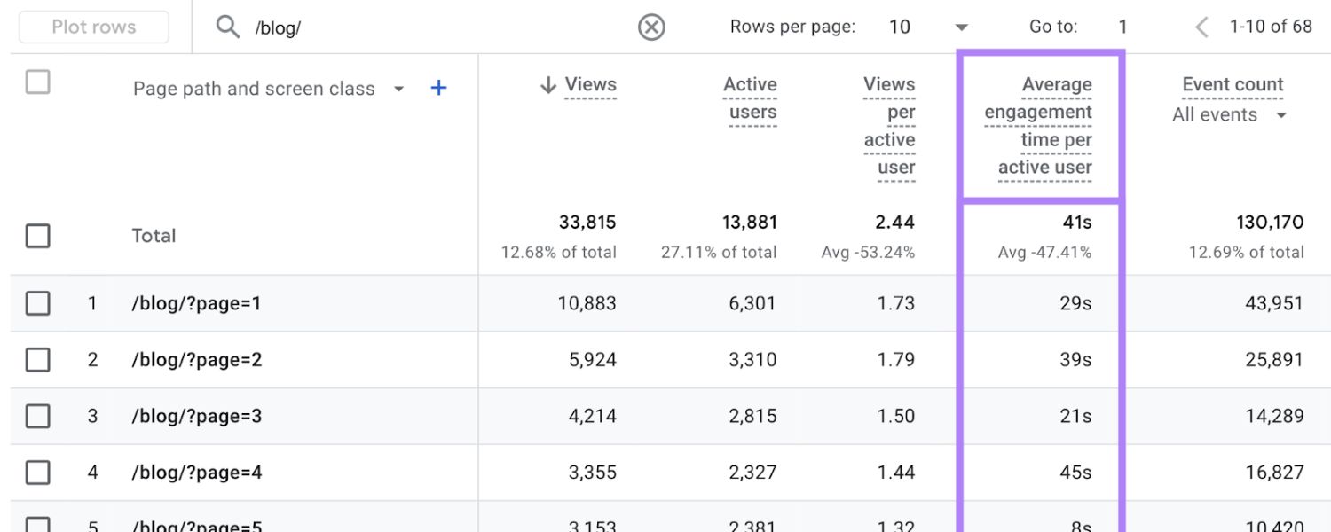Go to previous page with left chevron
Viewport: 1331px width, 532px height.
[1201, 27]
